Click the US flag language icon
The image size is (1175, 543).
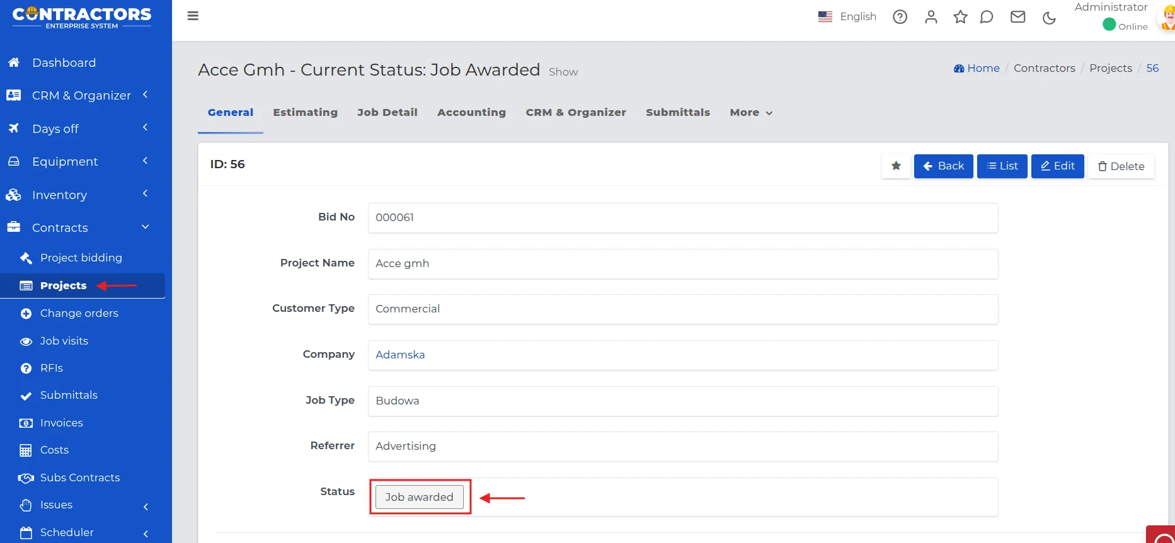click(x=825, y=16)
